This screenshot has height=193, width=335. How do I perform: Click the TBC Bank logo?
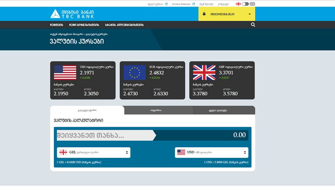pyautogui.click(x=72, y=14)
